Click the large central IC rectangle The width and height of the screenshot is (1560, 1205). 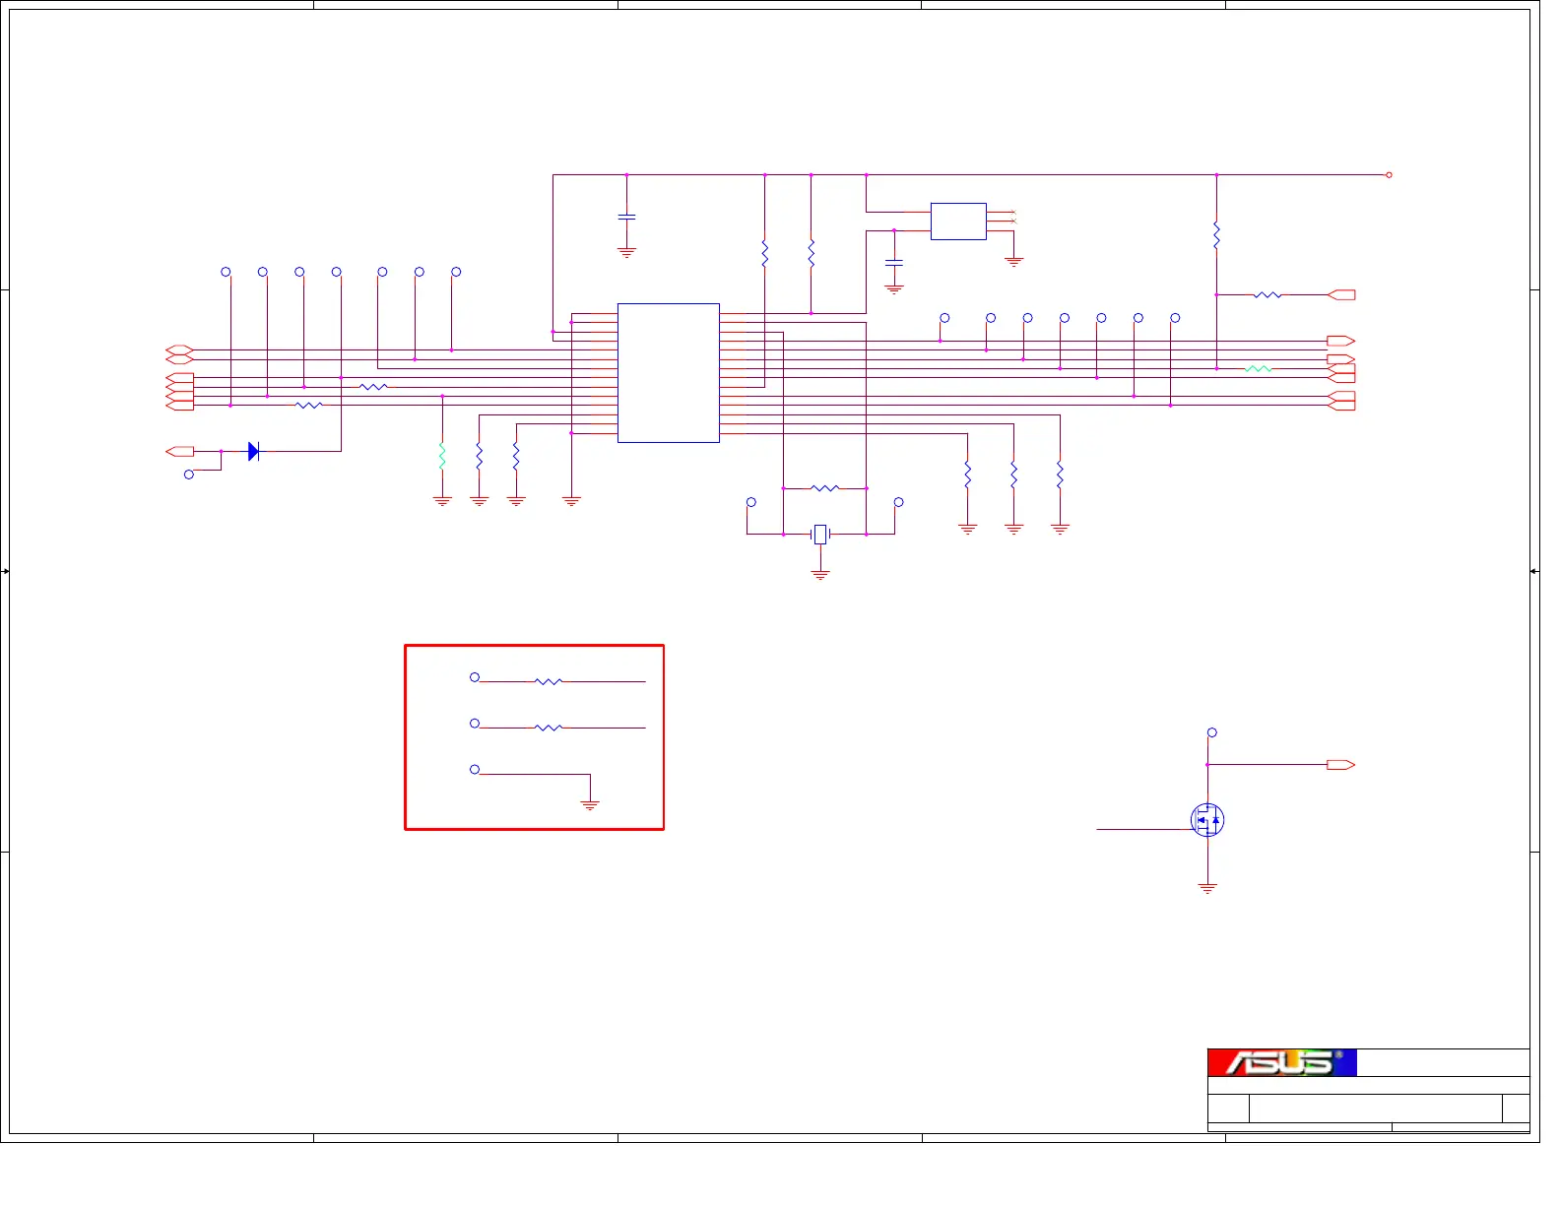pyautogui.click(x=669, y=373)
